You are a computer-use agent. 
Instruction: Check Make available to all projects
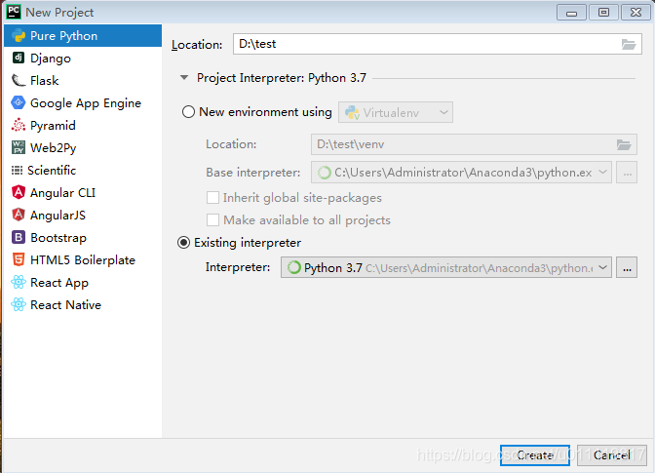[x=213, y=219]
